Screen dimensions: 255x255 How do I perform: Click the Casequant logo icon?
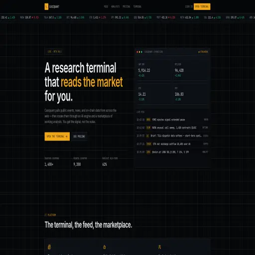coord(46,6)
